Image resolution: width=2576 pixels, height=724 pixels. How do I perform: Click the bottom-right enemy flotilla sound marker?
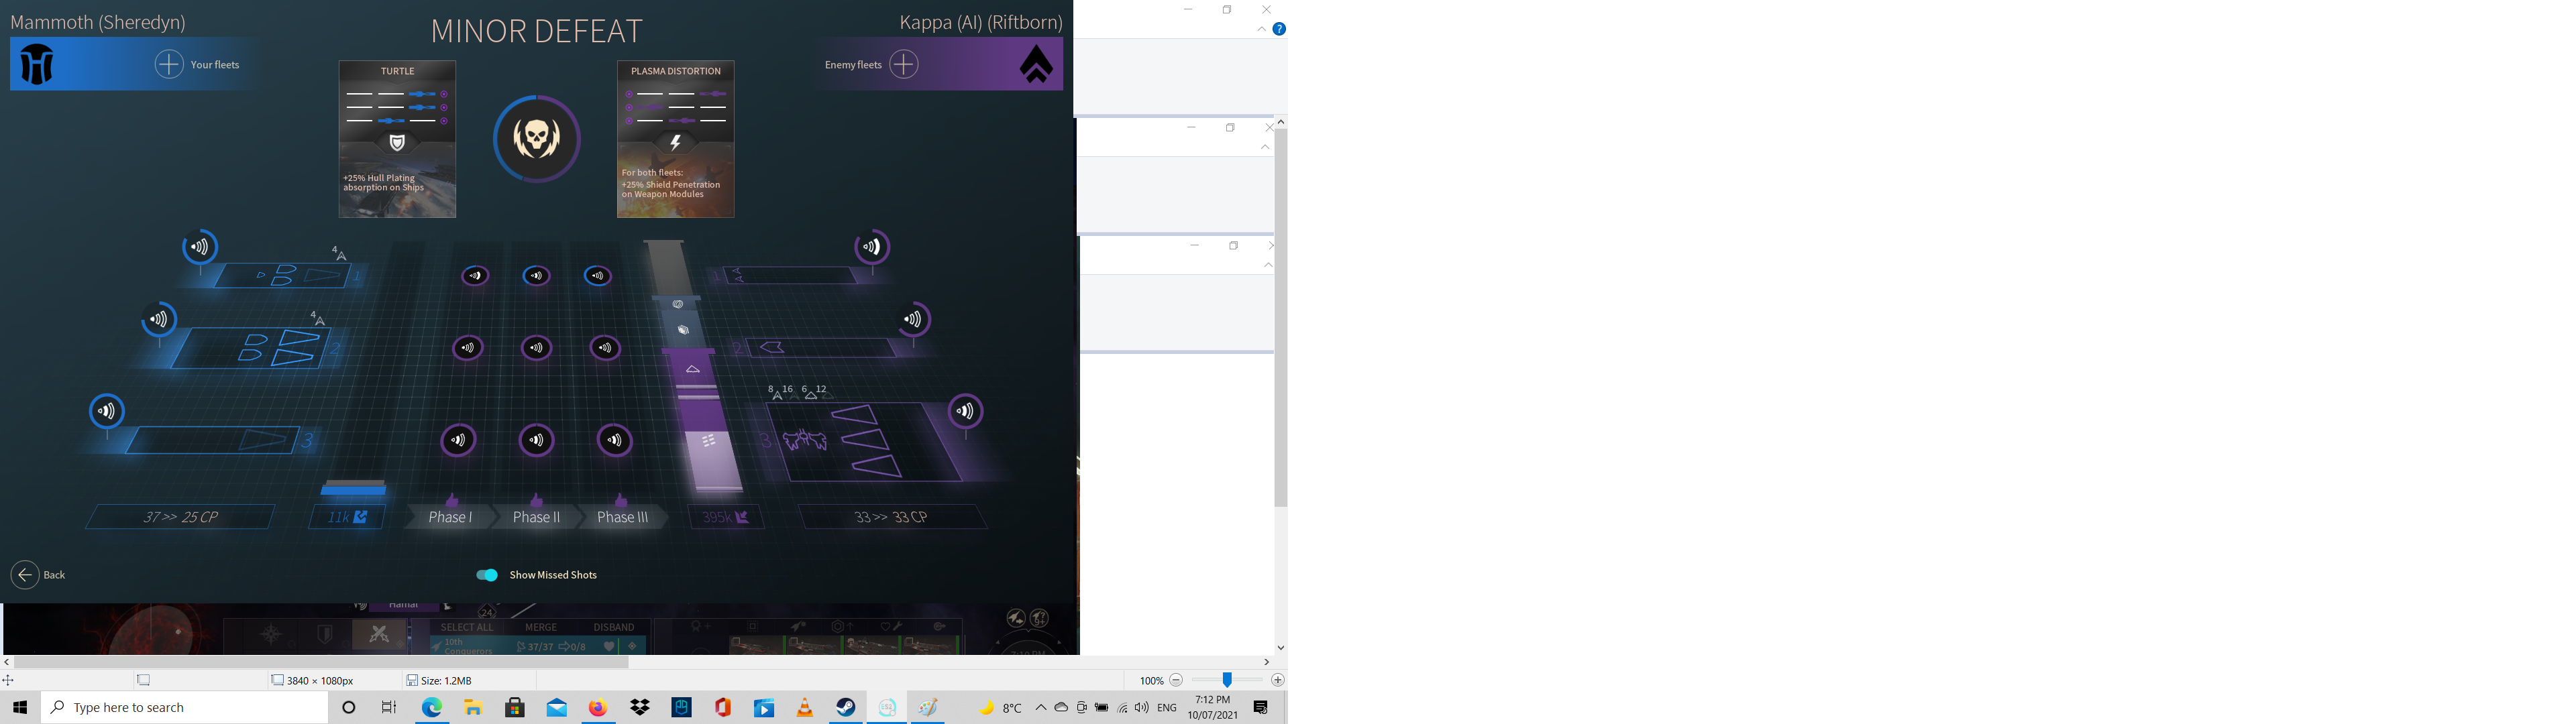[x=965, y=411]
